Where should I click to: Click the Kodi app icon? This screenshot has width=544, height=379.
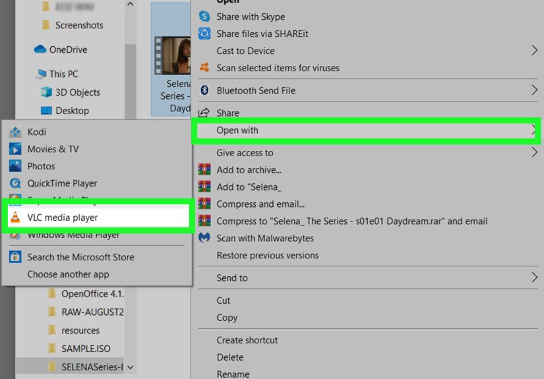[x=15, y=132]
